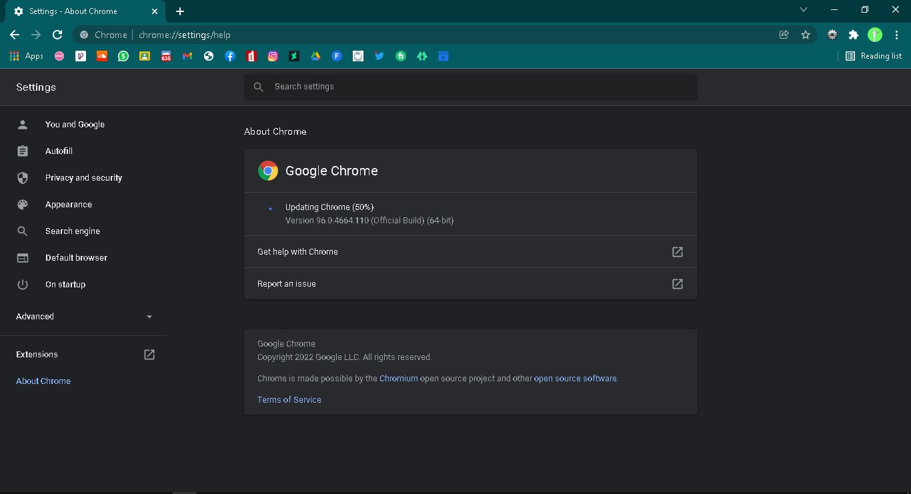Open the Facebook bookmark icon
Image resolution: width=911 pixels, height=494 pixels.
pyautogui.click(x=230, y=56)
